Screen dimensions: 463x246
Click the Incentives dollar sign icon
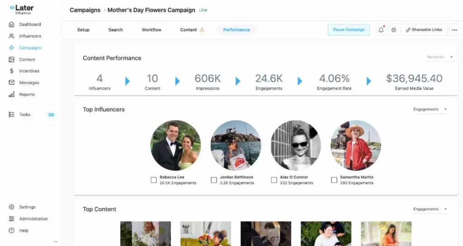click(x=11, y=71)
